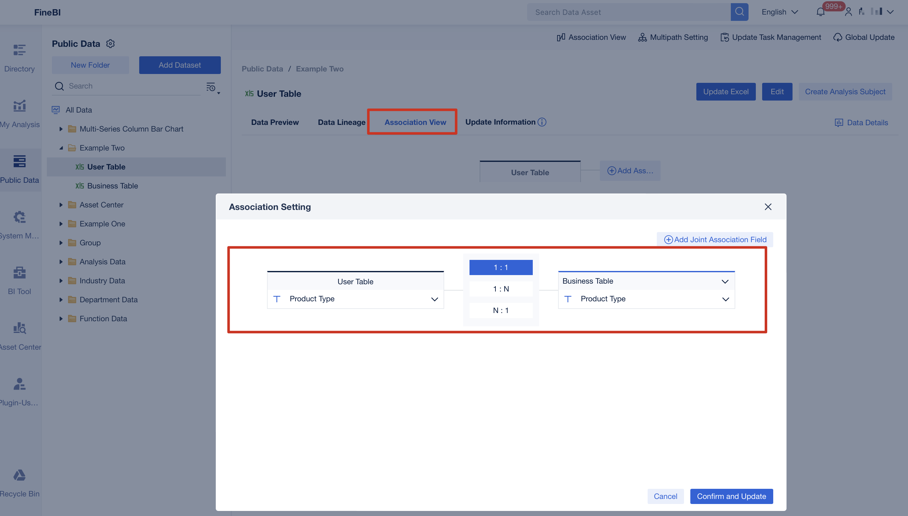Select the 1:1 relationship option
908x516 pixels.
pyautogui.click(x=501, y=267)
